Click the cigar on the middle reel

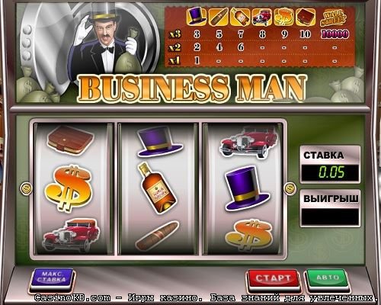(x=158, y=236)
